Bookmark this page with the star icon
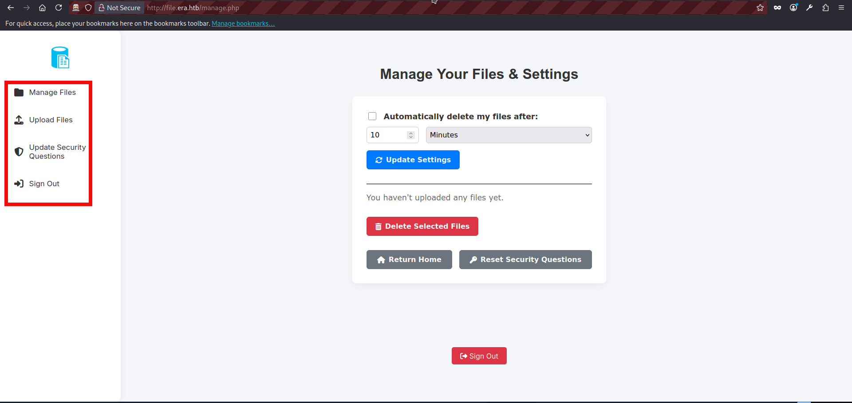The width and height of the screenshot is (852, 403). pyautogui.click(x=760, y=8)
